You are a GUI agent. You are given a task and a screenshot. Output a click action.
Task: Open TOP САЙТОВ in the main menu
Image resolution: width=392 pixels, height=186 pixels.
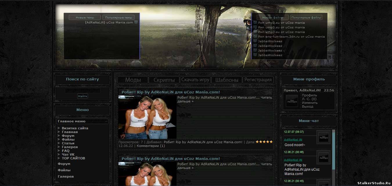pyautogui.click(x=73, y=158)
